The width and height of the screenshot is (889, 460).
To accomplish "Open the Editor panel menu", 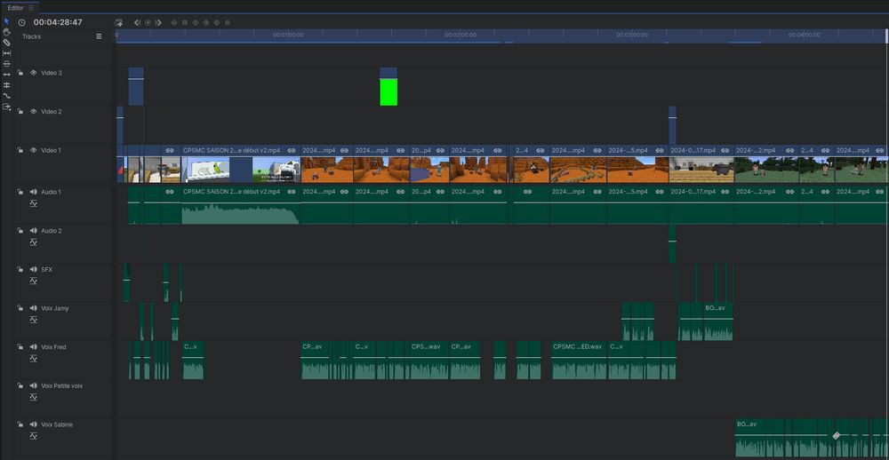I will point(31,8).
